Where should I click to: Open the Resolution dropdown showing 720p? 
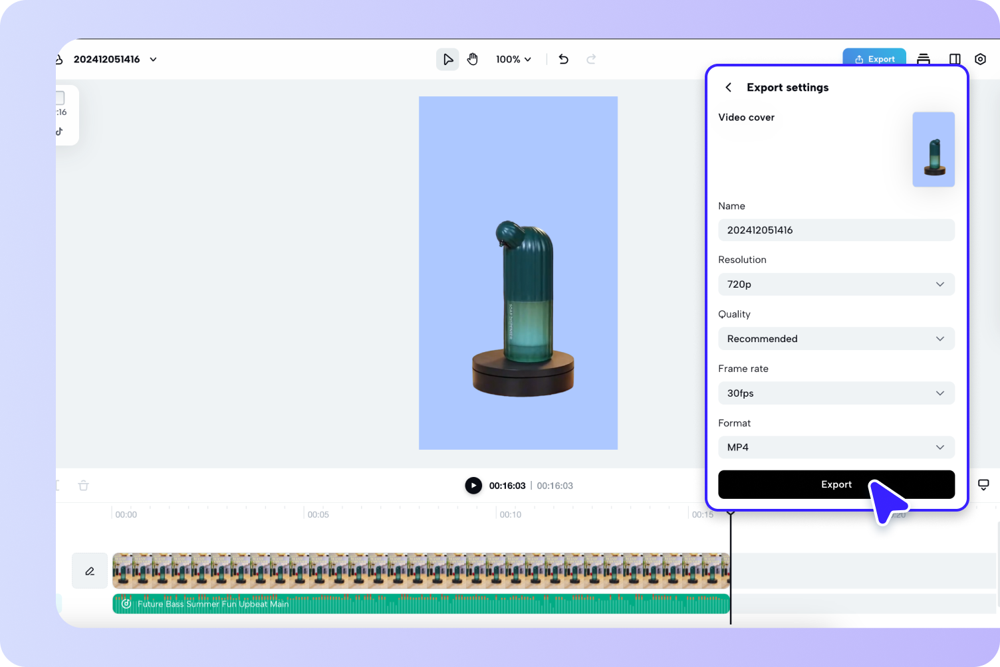(836, 284)
